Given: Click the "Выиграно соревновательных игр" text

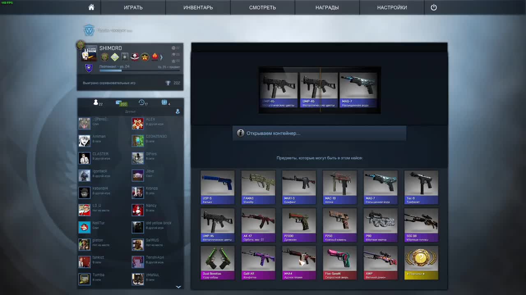Looking at the screenshot, I should pos(109,83).
